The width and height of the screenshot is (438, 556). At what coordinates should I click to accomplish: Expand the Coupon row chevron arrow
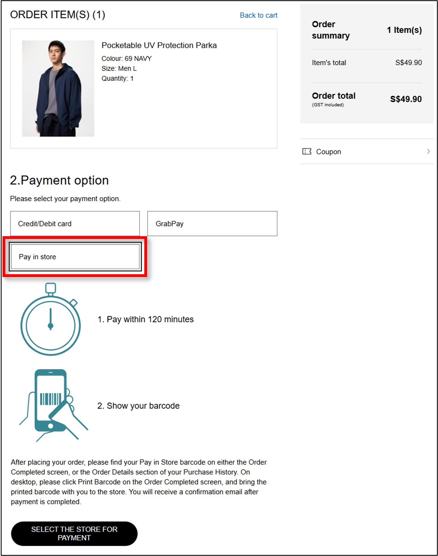pyautogui.click(x=428, y=151)
